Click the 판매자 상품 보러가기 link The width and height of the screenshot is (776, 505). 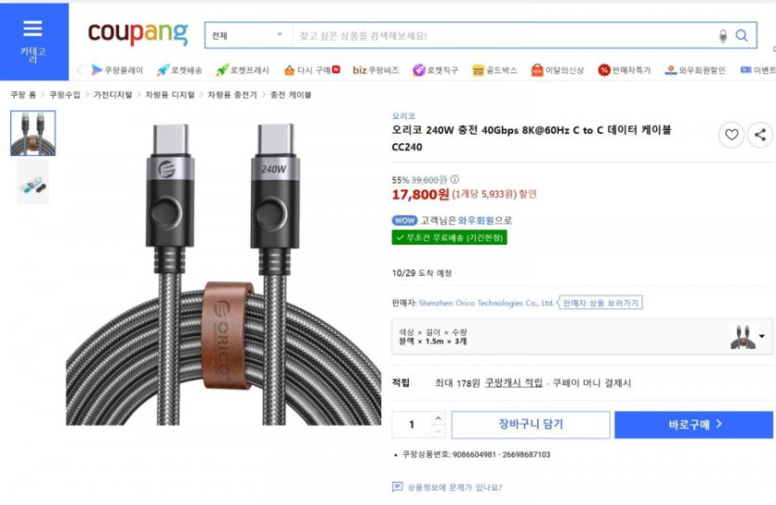[x=600, y=303]
